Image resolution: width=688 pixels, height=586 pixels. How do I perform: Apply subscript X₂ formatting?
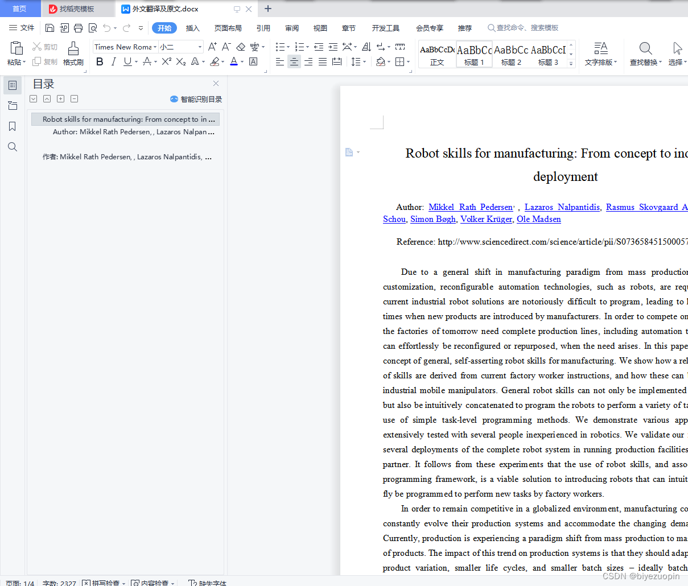181,61
